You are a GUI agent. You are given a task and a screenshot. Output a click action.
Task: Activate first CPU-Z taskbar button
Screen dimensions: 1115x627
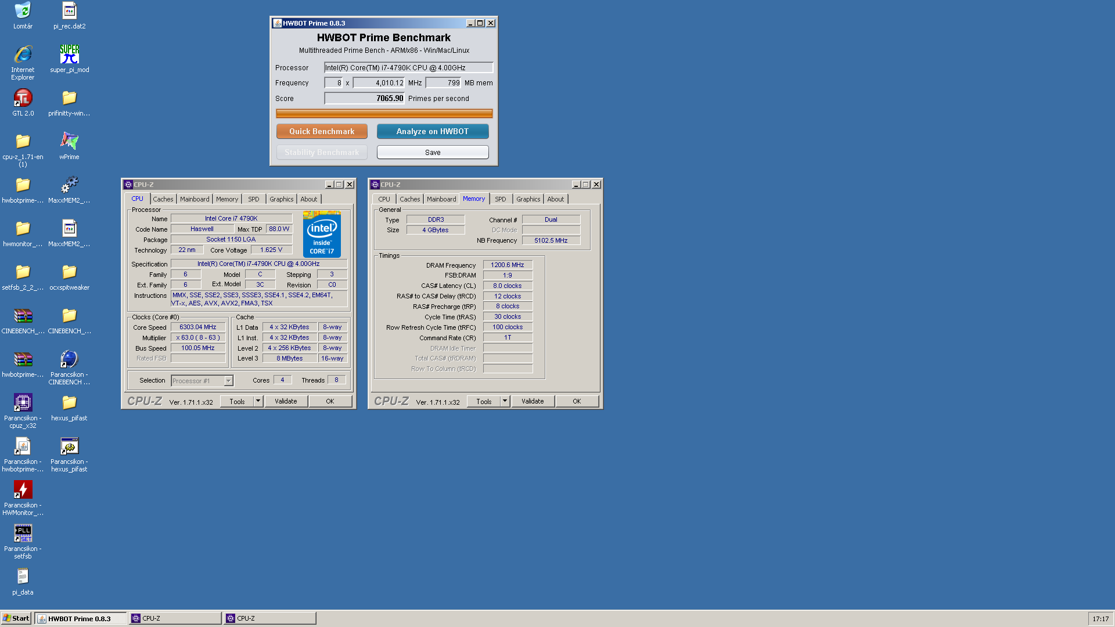(175, 618)
